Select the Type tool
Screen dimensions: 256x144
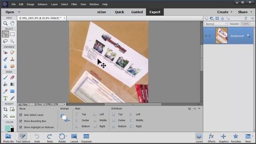point(5,98)
